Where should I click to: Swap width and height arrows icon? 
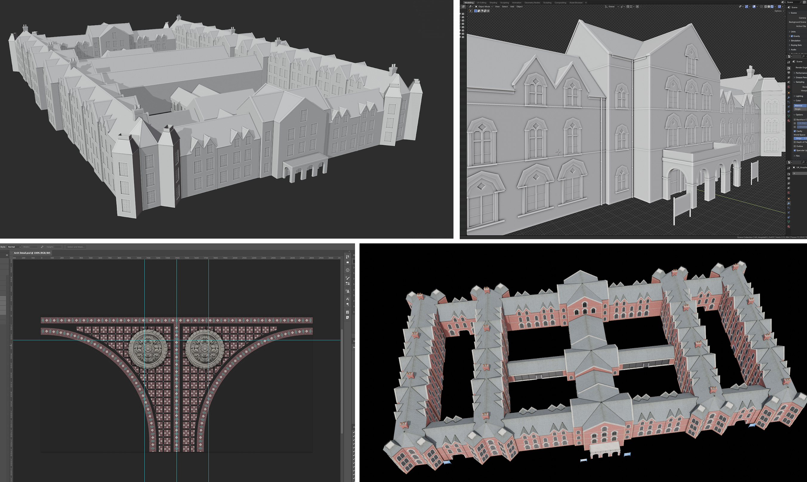pyautogui.click(x=42, y=247)
